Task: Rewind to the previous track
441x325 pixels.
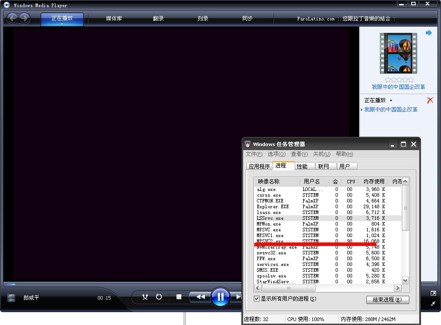Action: 200,297
